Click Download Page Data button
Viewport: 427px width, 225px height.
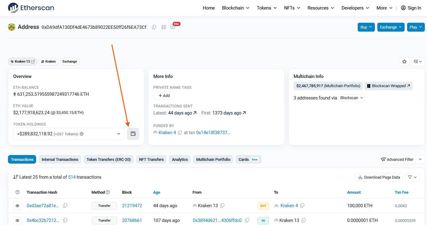379,177
